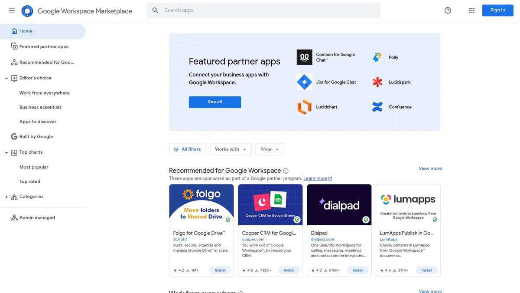Screen dimensions: 520x293
Task: Click the Lucidchart app icon
Action: point(304,106)
